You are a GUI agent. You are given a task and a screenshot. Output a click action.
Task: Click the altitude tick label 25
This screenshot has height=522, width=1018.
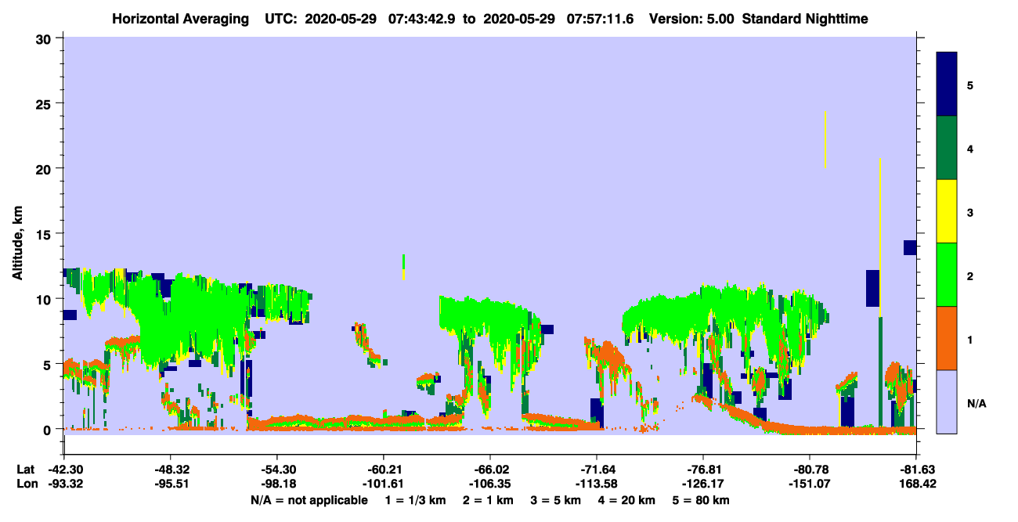(45, 103)
